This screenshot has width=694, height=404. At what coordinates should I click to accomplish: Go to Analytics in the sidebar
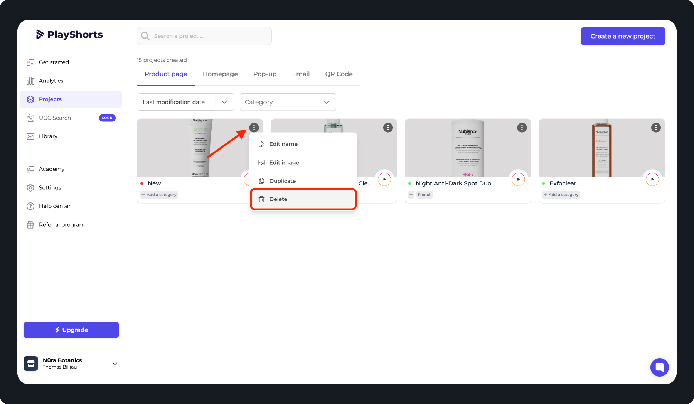click(x=71, y=81)
